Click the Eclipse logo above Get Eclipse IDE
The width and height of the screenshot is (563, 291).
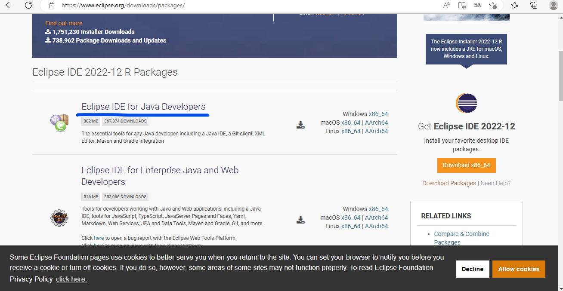click(467, 103)
